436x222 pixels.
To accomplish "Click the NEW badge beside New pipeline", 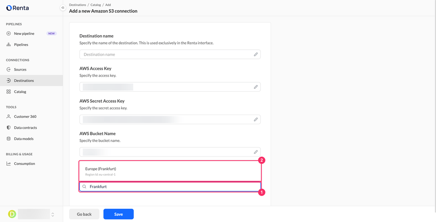I will [51, 34].
